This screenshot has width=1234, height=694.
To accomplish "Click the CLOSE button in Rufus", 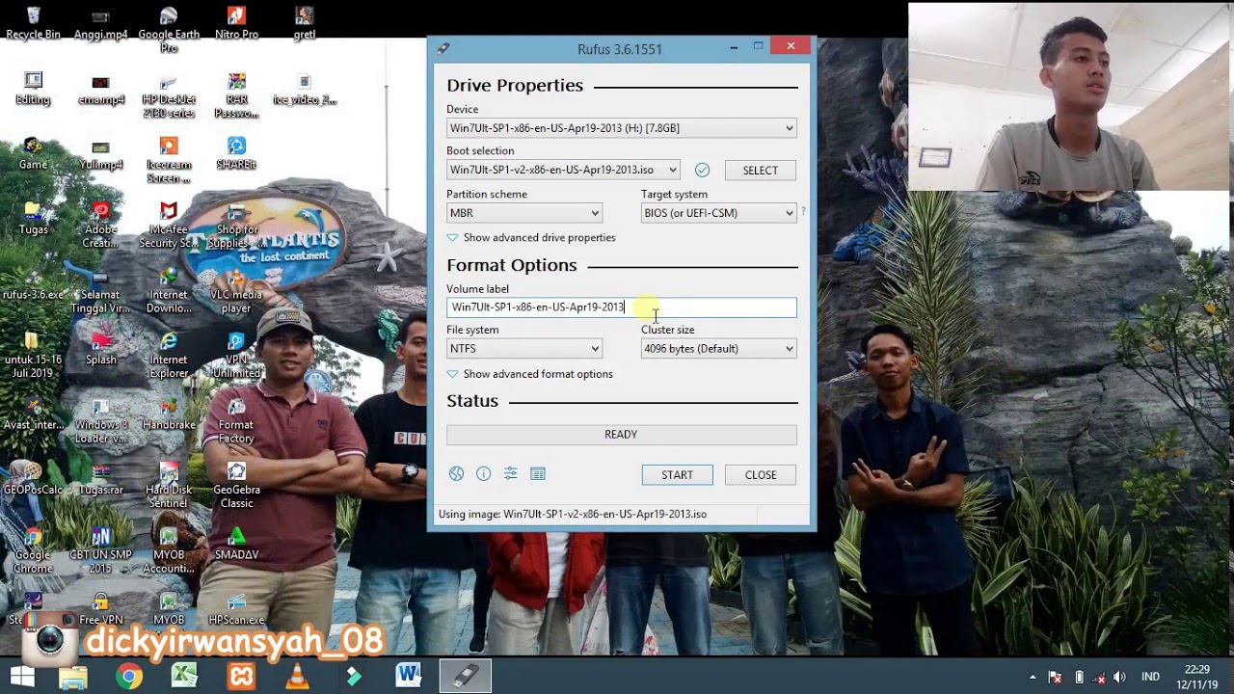I will tap(761, 474).
